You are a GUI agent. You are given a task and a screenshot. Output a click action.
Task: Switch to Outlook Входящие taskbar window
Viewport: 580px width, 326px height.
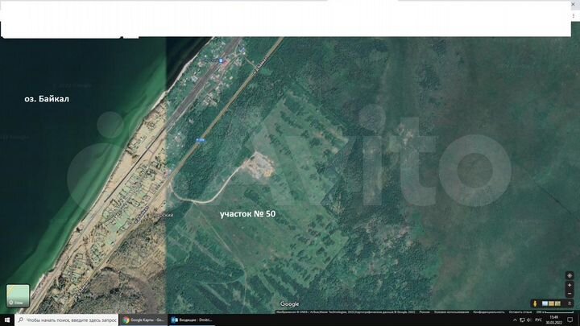click(191, 320)
